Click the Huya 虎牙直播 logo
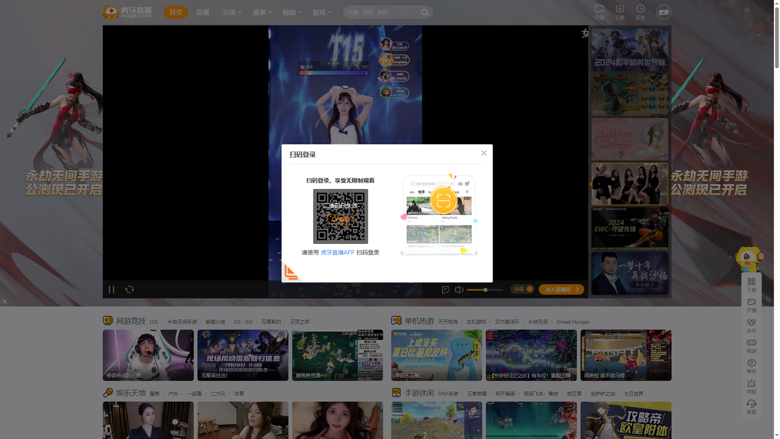This screenshot has width=780, height=439. point(127,12)
